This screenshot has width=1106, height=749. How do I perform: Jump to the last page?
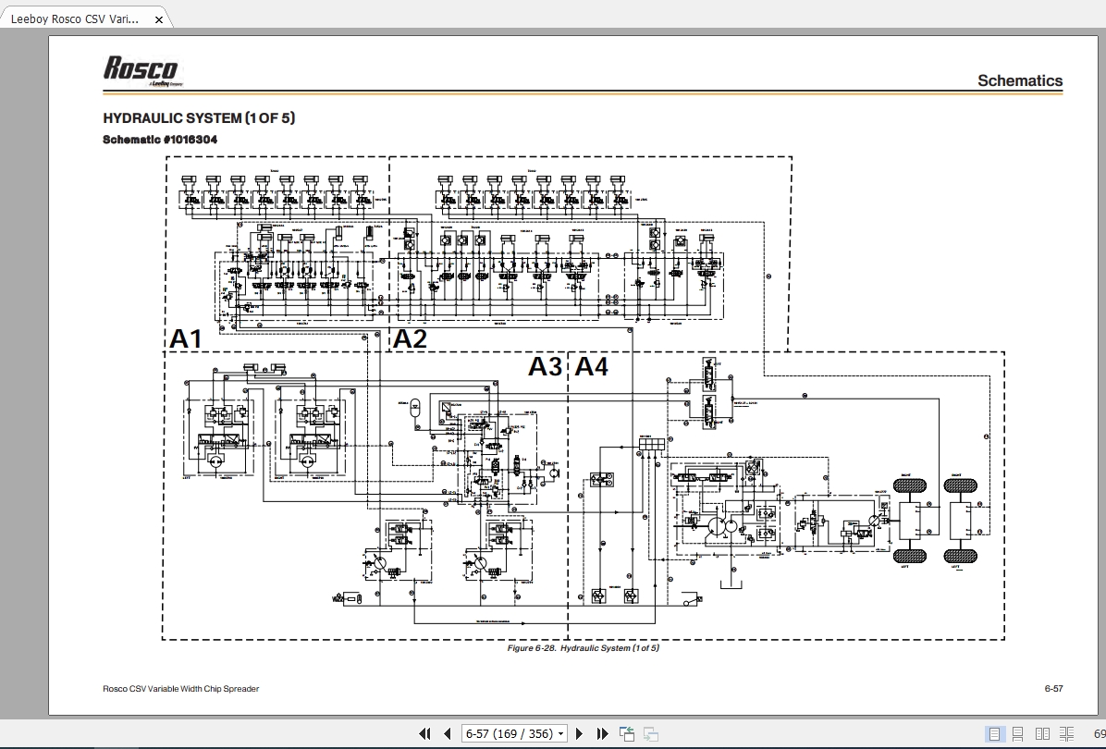click(x=602, y=733)
